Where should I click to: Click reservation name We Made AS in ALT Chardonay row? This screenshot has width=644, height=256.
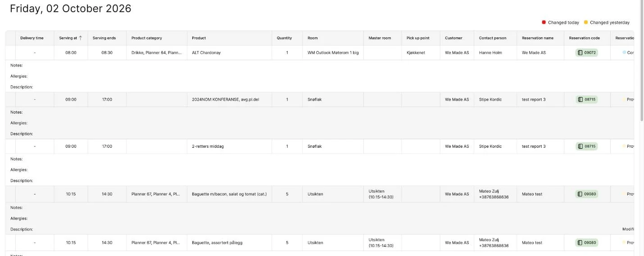point(534,53)
